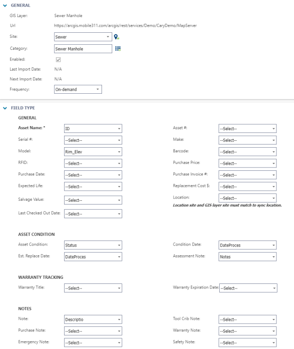Open the Note dropdown showing Descriptio
Image resolution: width=294 pixels, height=349 pixels.
tap(93, 319)
